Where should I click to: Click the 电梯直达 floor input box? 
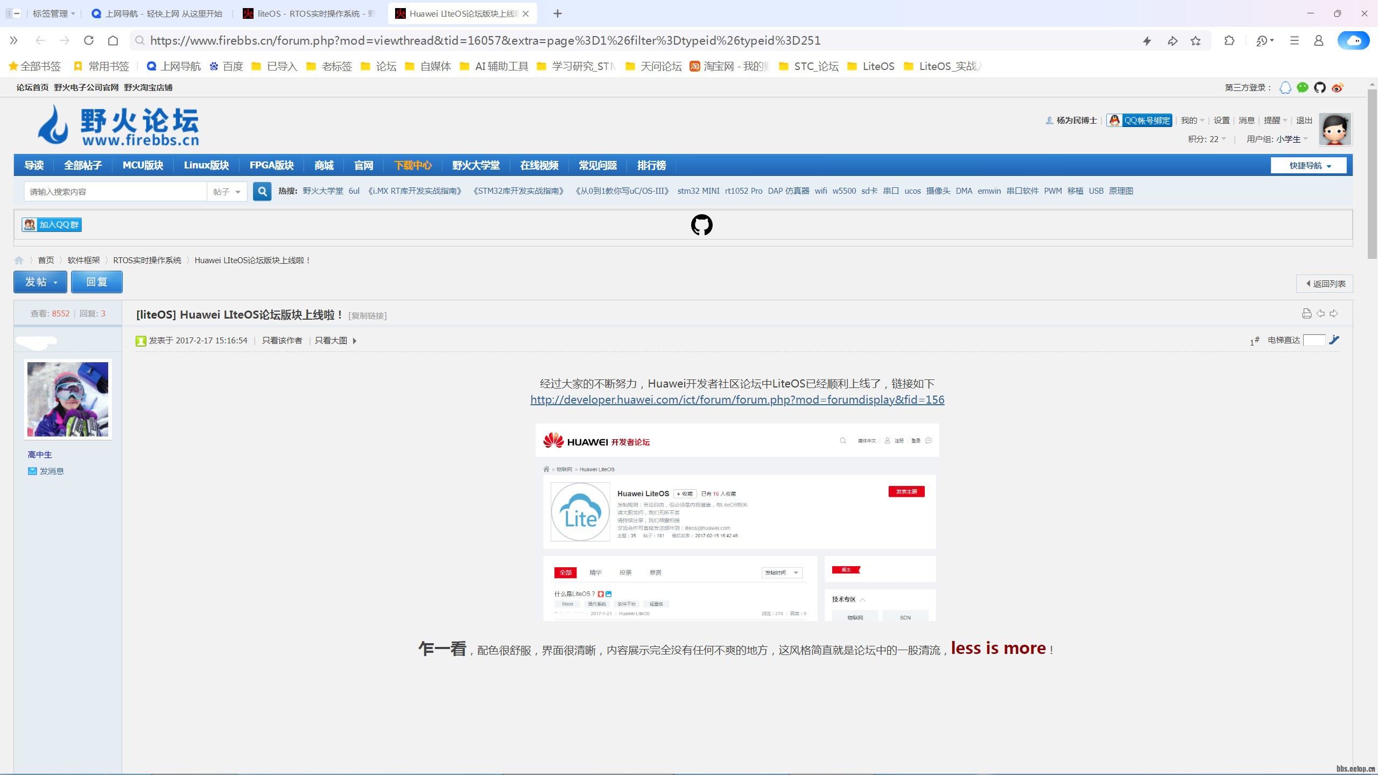(x=1314, y=340)
